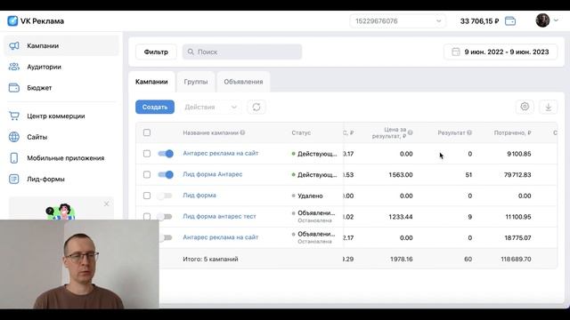Tick checkbox for first Антарес реклама на сайт
The height and width of the screenshot is (320, 570).
click(x=147, y=154)
